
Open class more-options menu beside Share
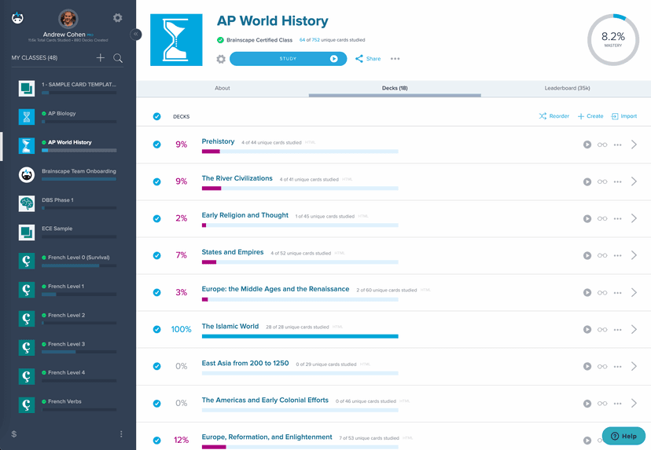pyautogui.click(x=395, y=59)
